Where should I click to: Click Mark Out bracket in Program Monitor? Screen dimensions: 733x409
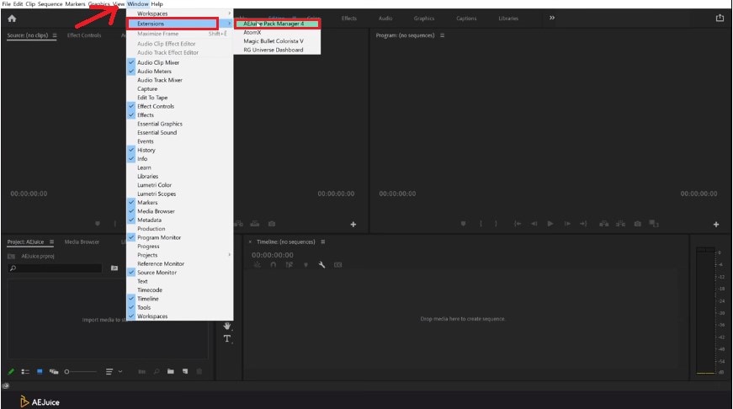[496, 224]
